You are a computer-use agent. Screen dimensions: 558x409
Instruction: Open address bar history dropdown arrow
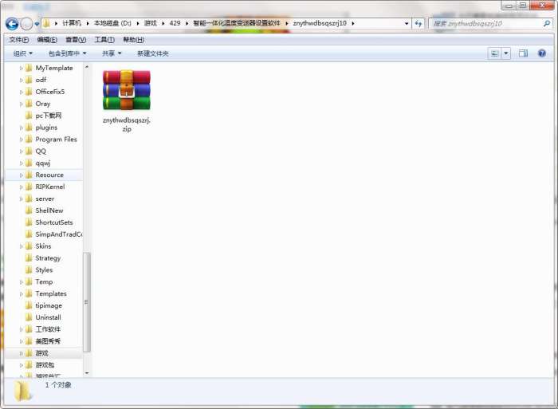[x=407, y=23]
